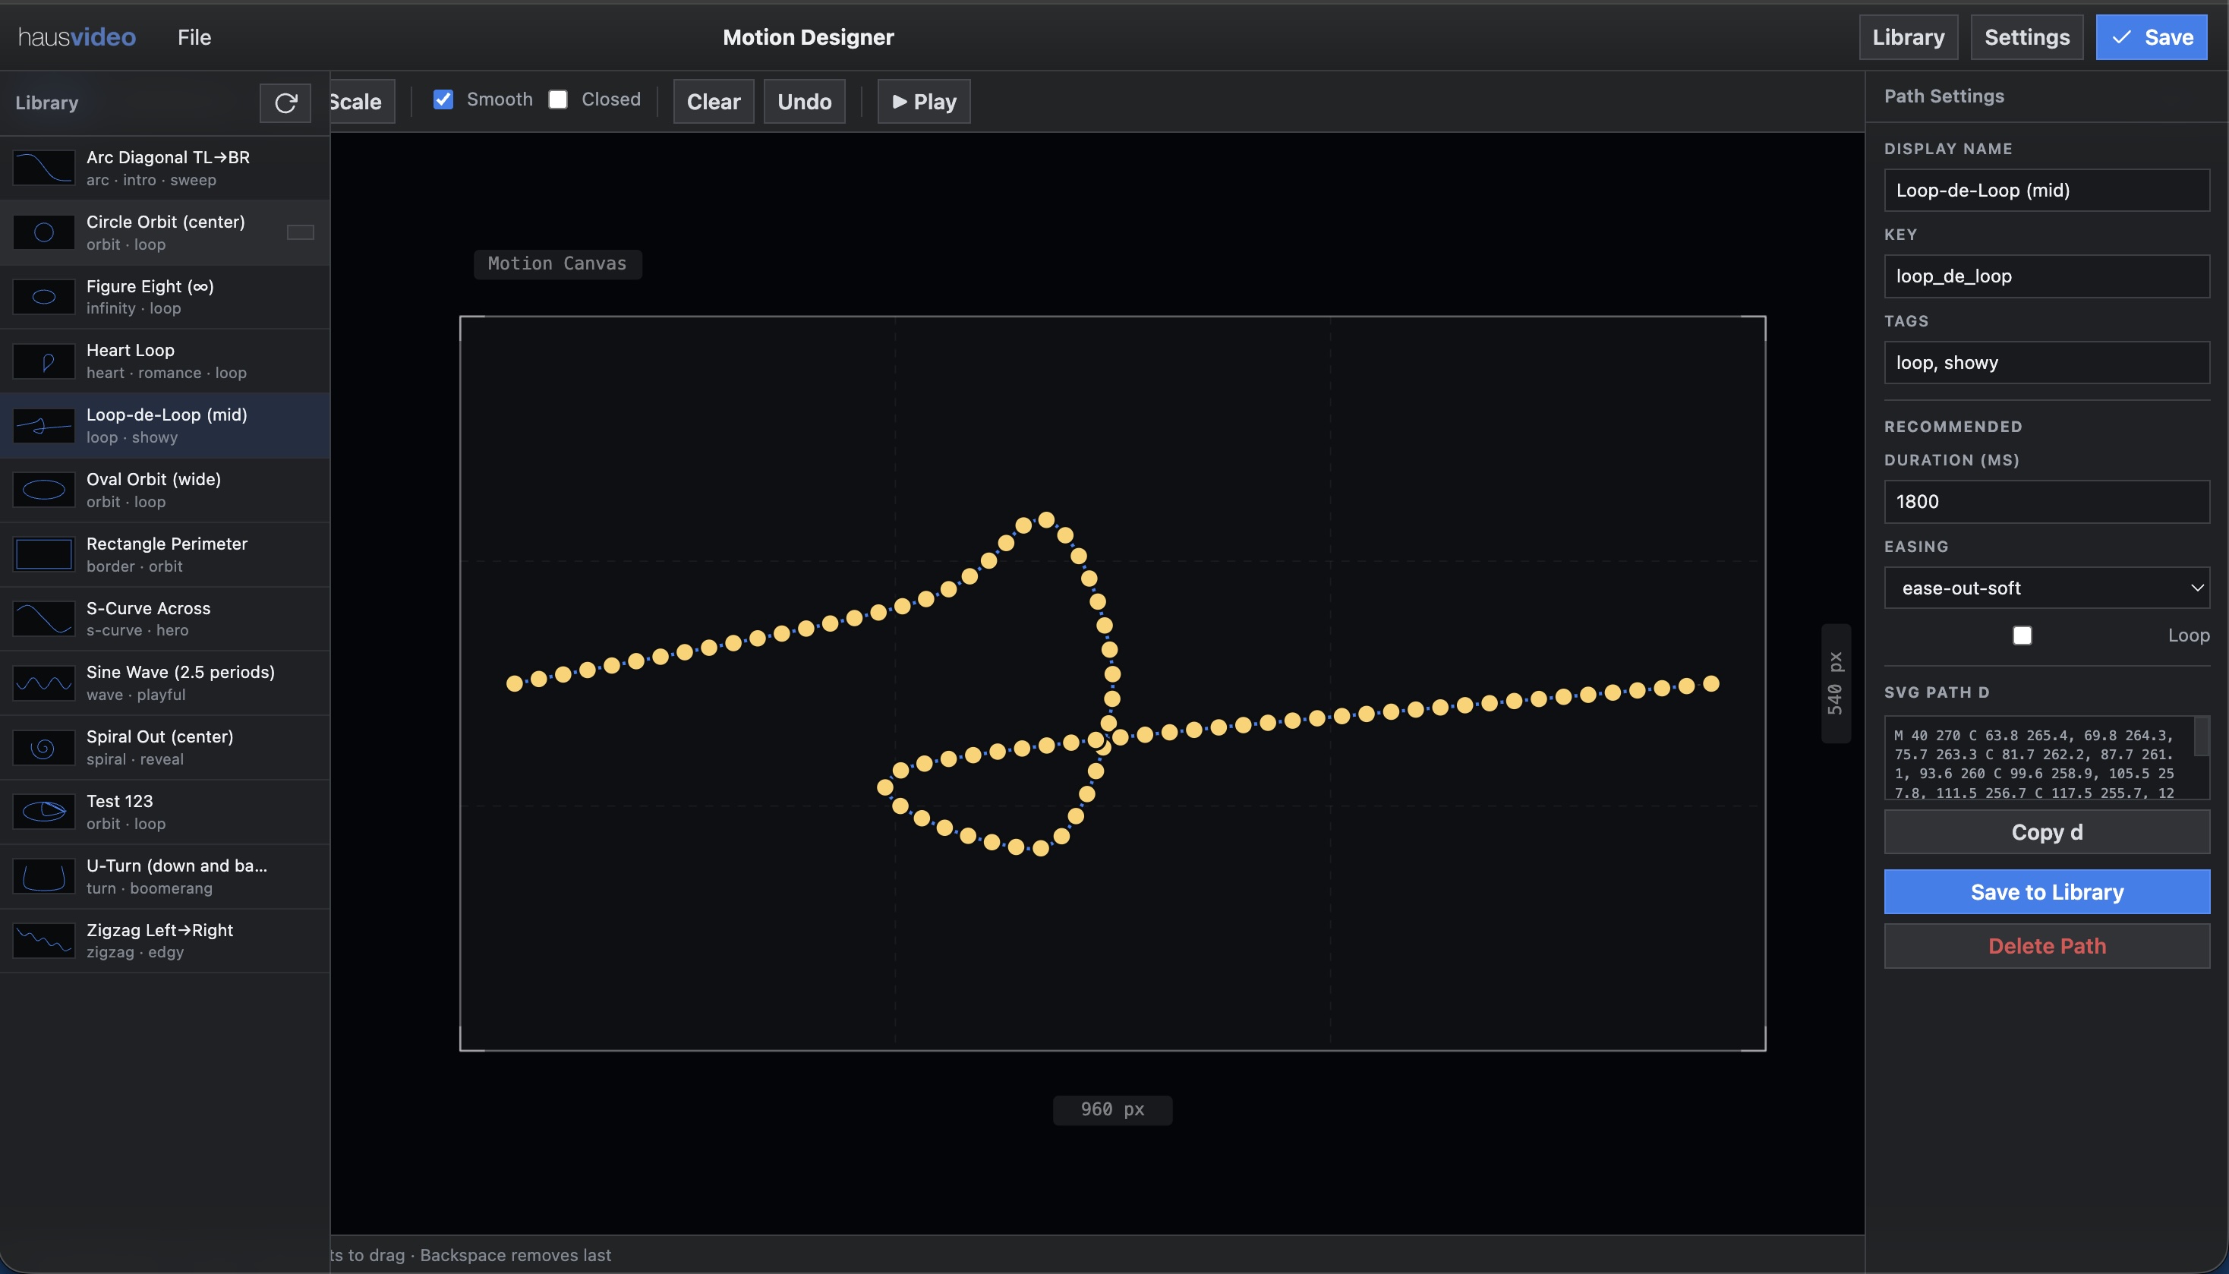This screenshot has width=2229, height=1274.
Task: Open the Sine Wave thumbnail icon
Action: point(44,683)
